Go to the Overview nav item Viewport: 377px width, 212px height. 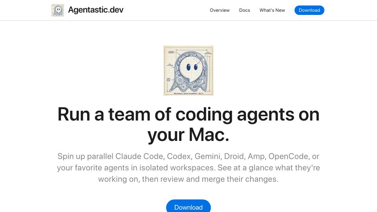click(x=220, y=10)
